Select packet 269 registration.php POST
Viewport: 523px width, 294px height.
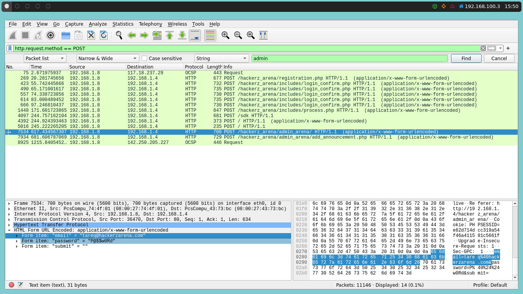click(x=261, y=78)
